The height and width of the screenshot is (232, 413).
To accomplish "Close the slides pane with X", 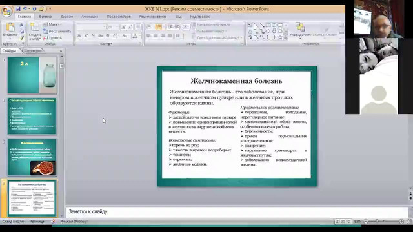I will pos(61,50).
